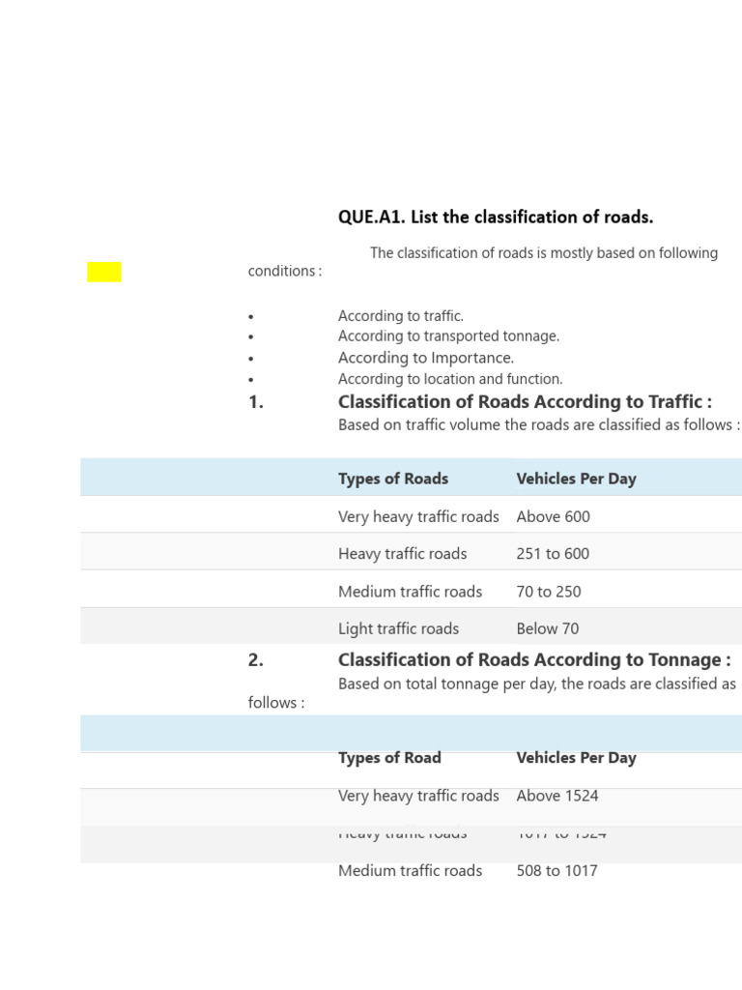Select cell '251 to 600'
This screenshot has width=742, height=990.
click(553, 554)
